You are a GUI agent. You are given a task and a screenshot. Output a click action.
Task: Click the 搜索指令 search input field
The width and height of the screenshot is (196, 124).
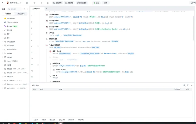click(15, 9)
